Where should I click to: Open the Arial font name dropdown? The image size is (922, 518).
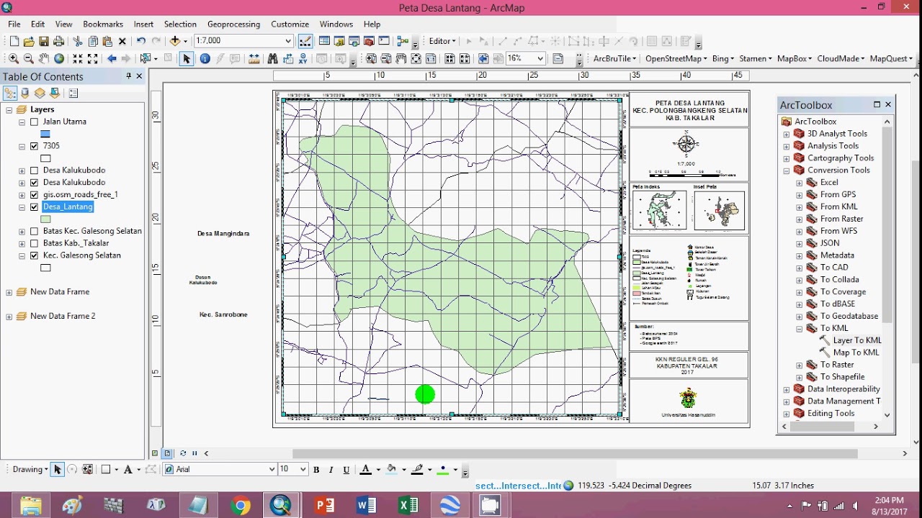click(272, 469)
